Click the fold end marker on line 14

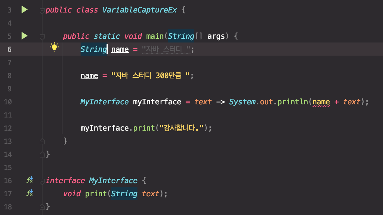pyautogui.click(x=42, y=154)
